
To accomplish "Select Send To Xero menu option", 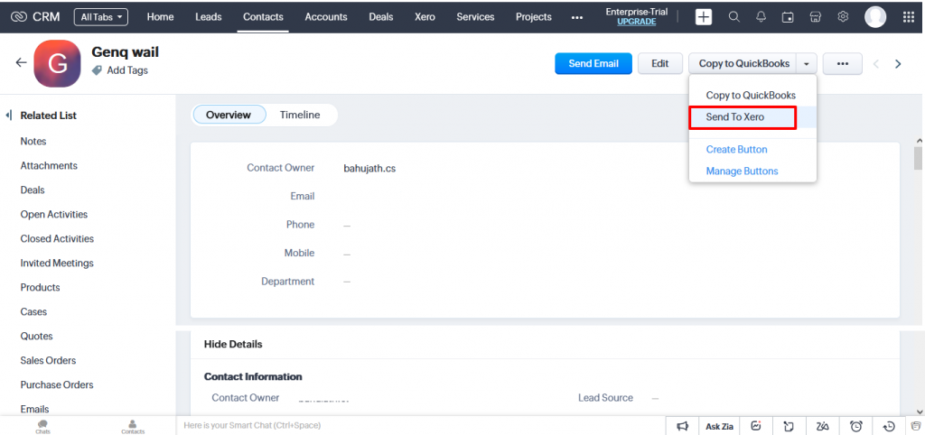I will (x=752, y=117).
